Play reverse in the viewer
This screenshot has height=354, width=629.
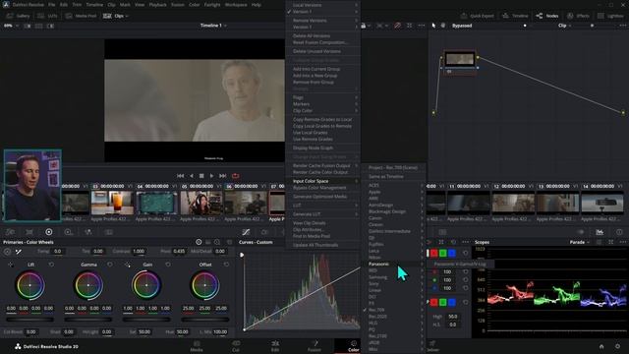[192, 176]
